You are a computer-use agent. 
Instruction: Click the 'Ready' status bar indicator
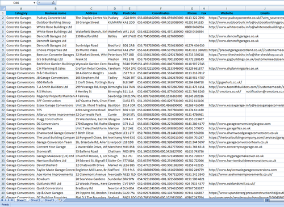click(5, 205)
